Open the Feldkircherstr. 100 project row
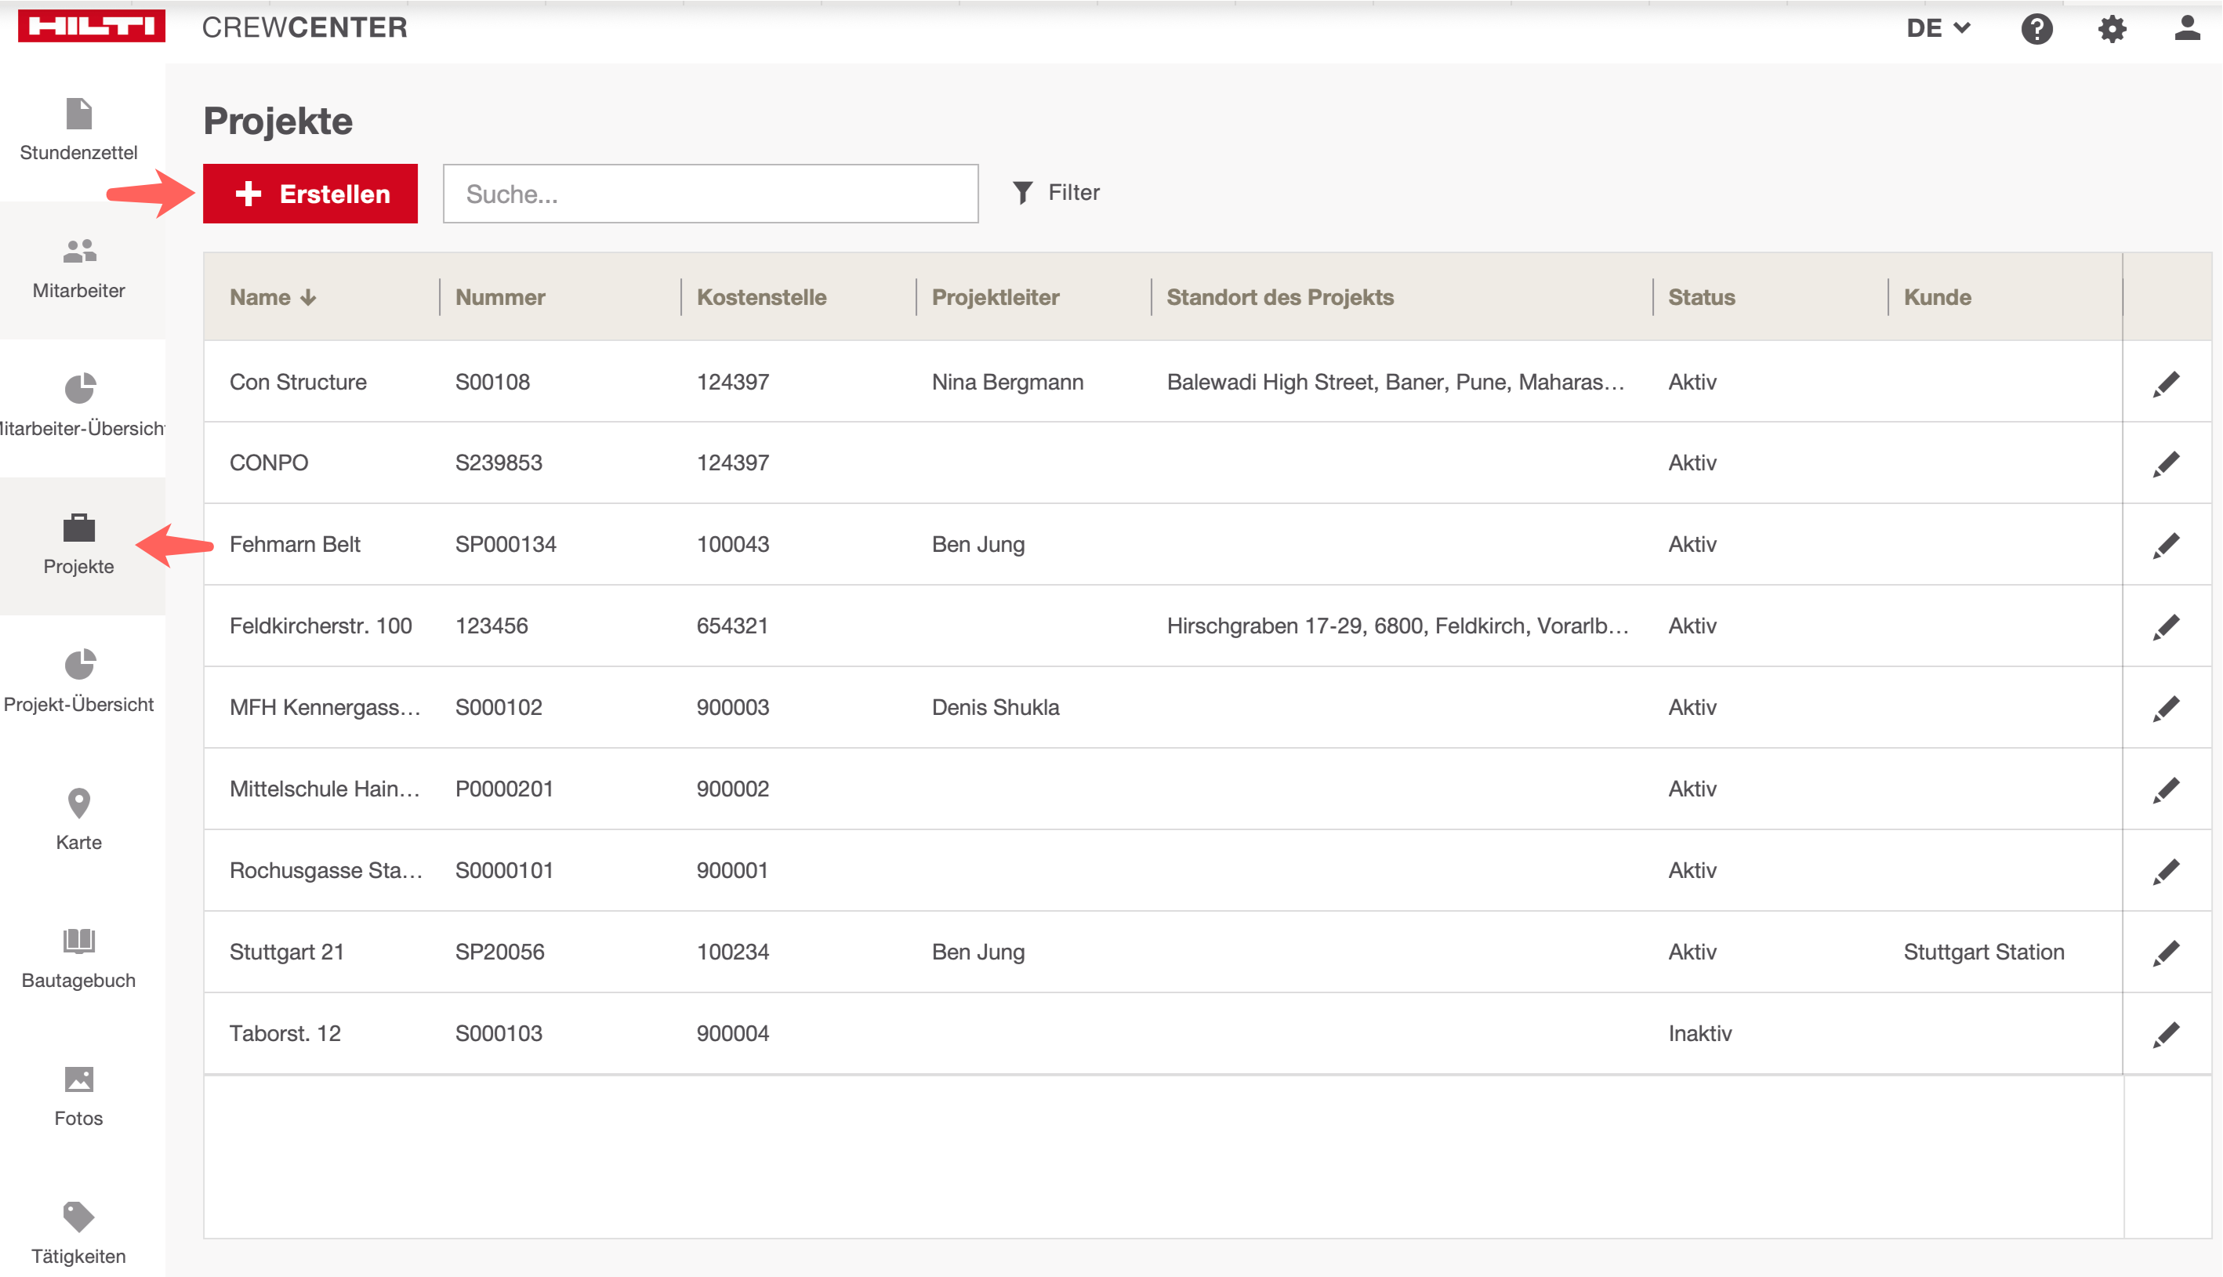This screenshot has width=2223, height=1277. tap(320, 626)
